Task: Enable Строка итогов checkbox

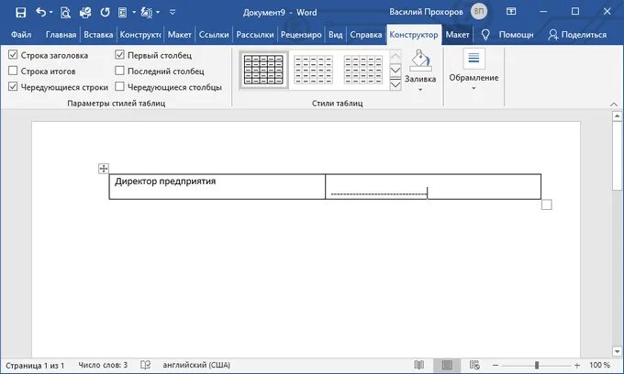Action: [x=13, y=71]
